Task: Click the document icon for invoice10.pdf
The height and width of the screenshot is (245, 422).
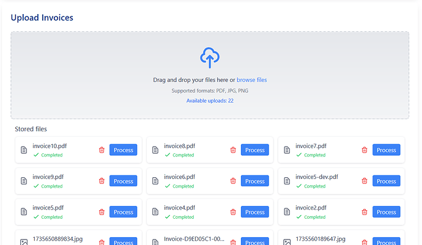Action: coord(24,150)
